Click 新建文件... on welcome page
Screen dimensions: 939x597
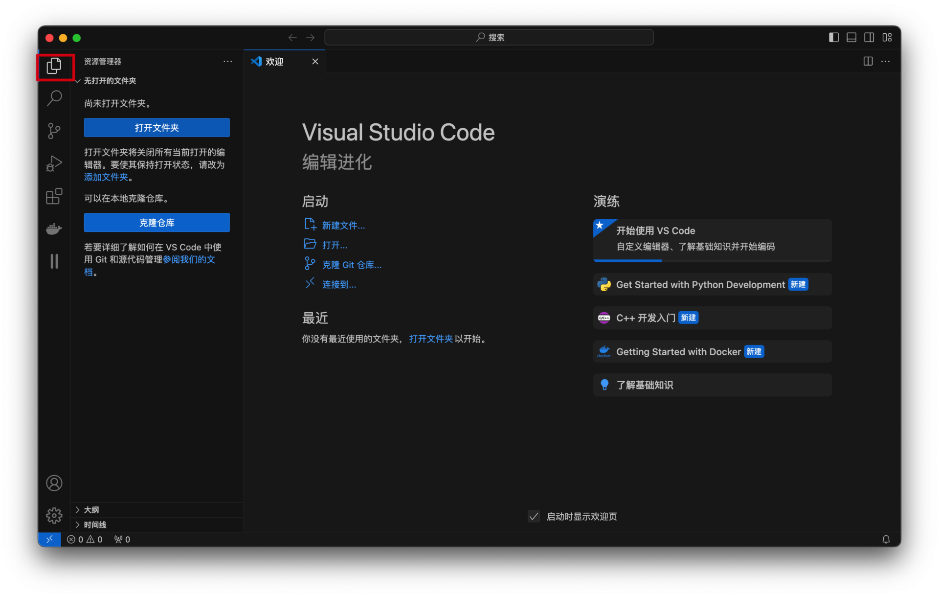pyautogui.click(x=343, y=226)
